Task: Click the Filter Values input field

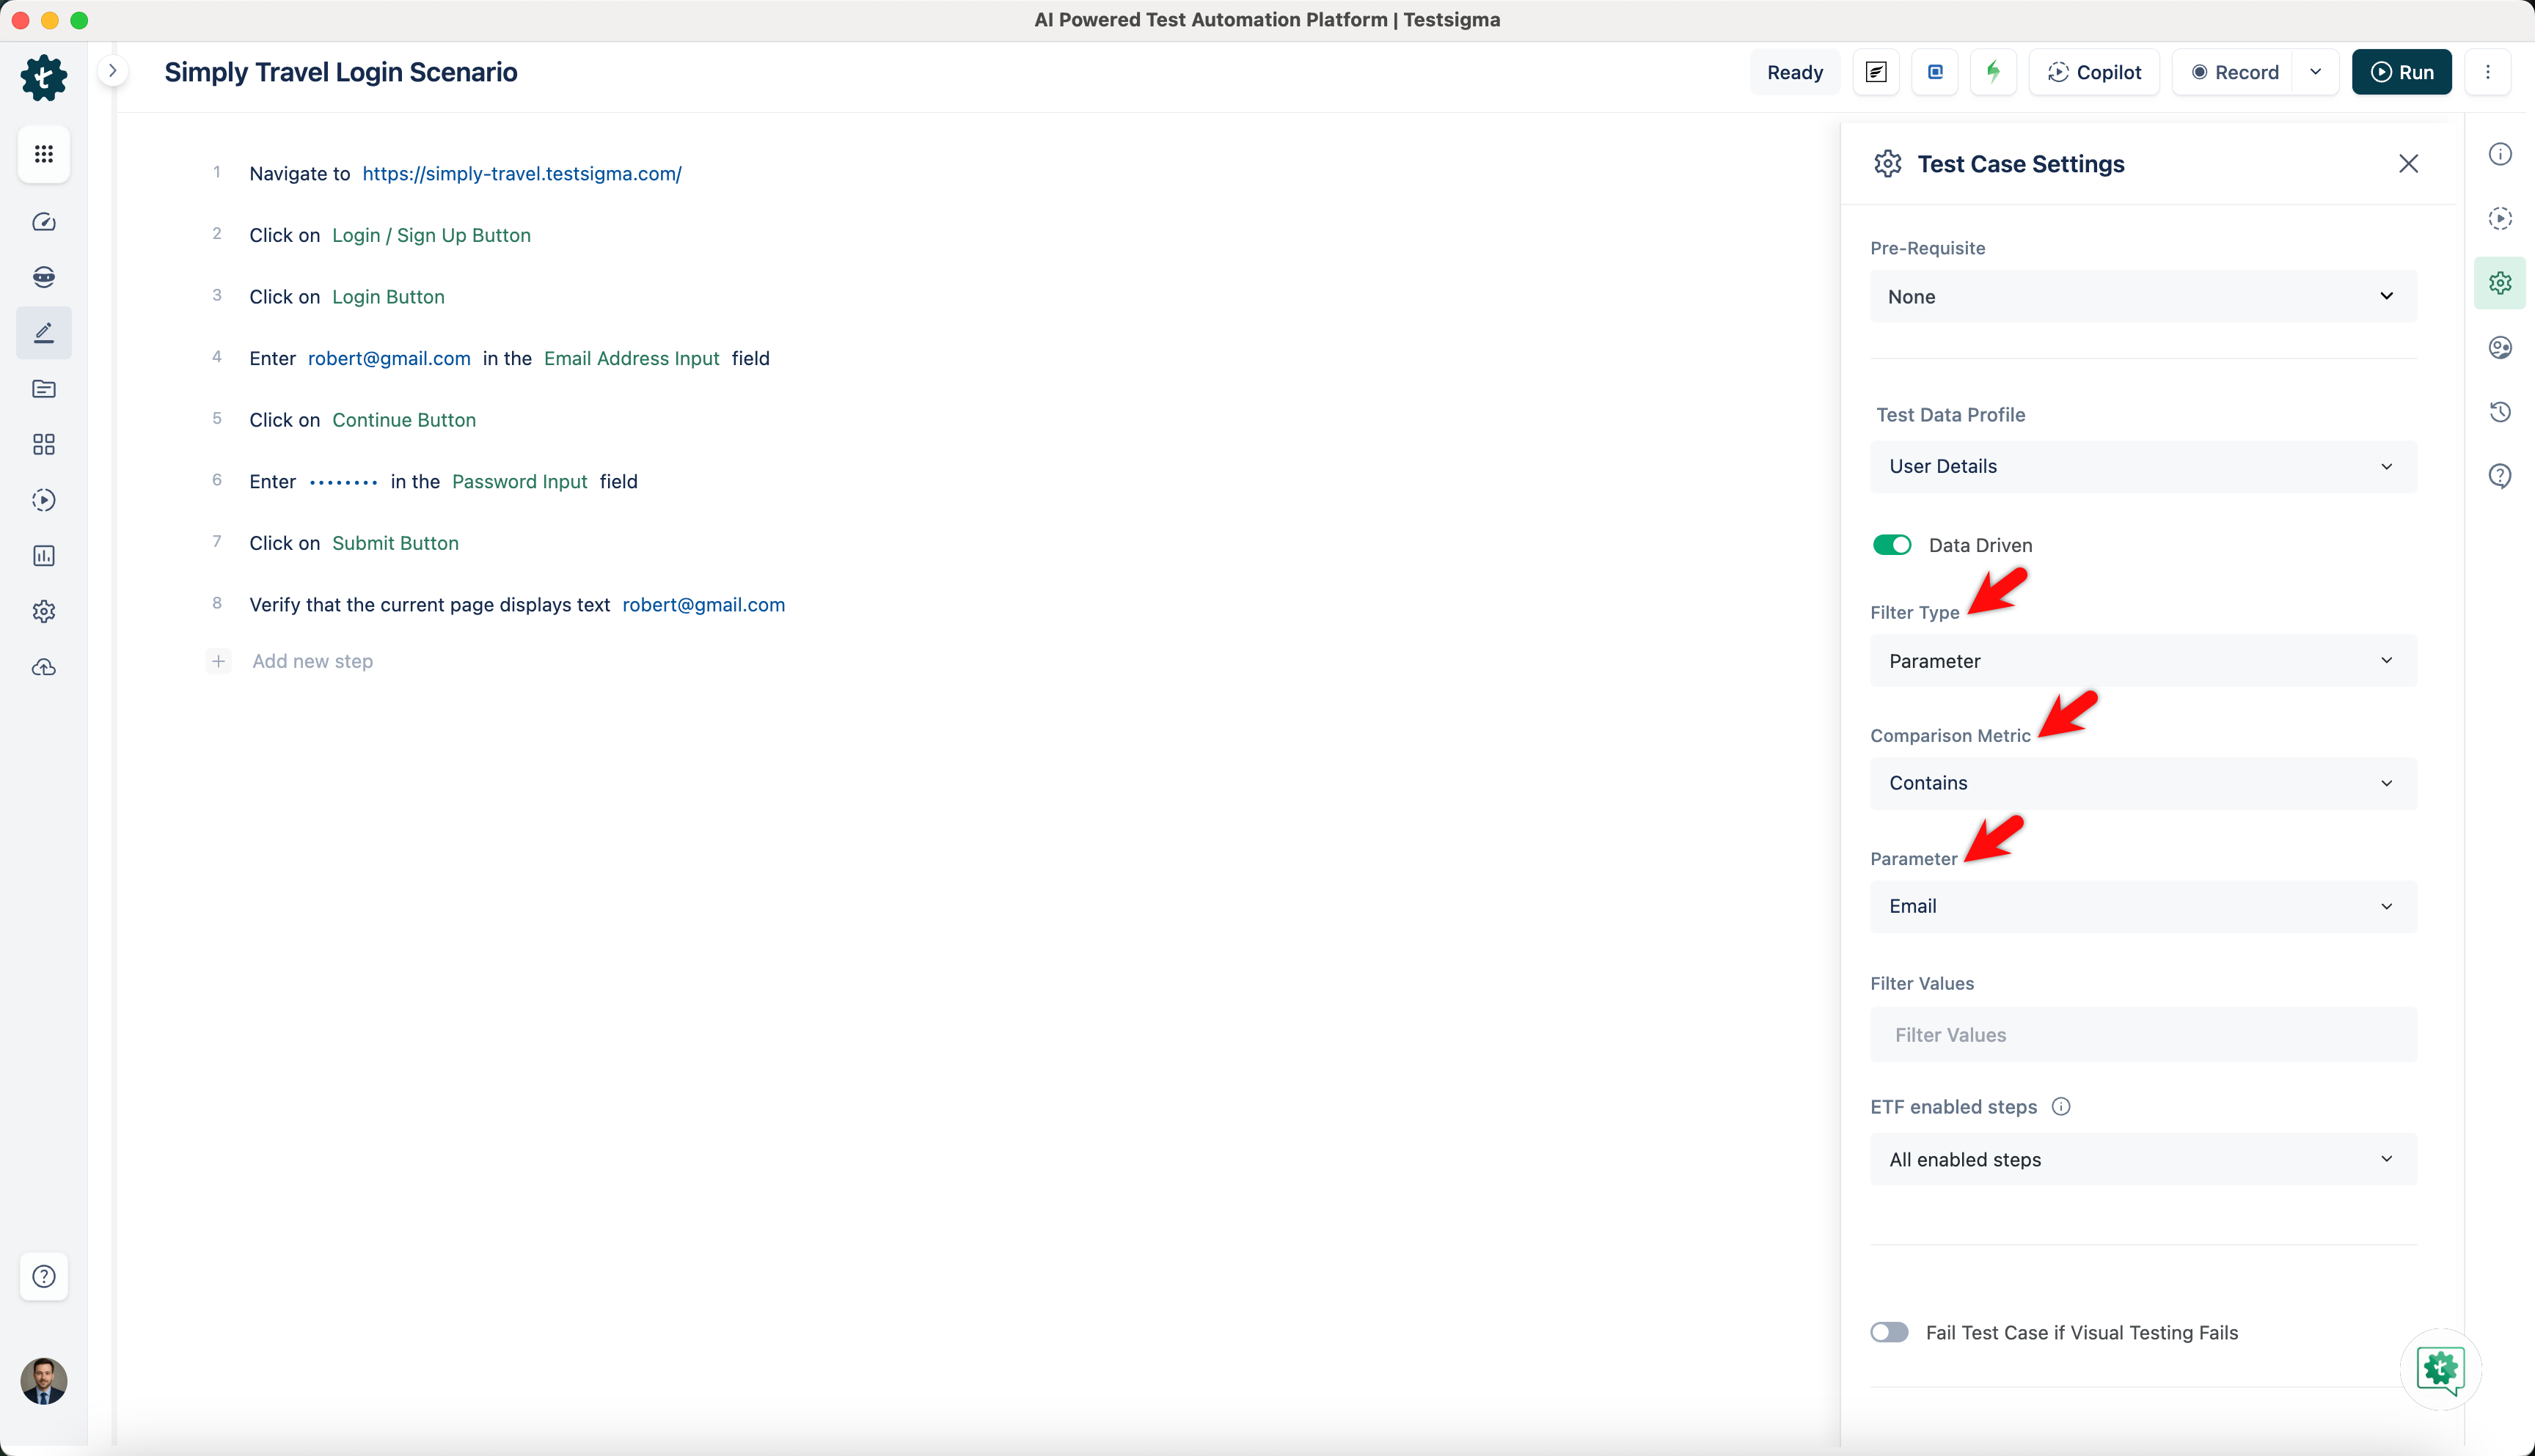Action: click(x=2143, y=1035)
